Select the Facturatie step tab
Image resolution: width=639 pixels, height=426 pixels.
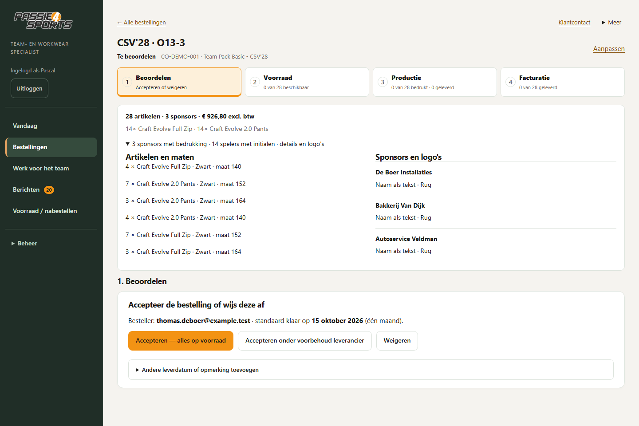[563, 82]
